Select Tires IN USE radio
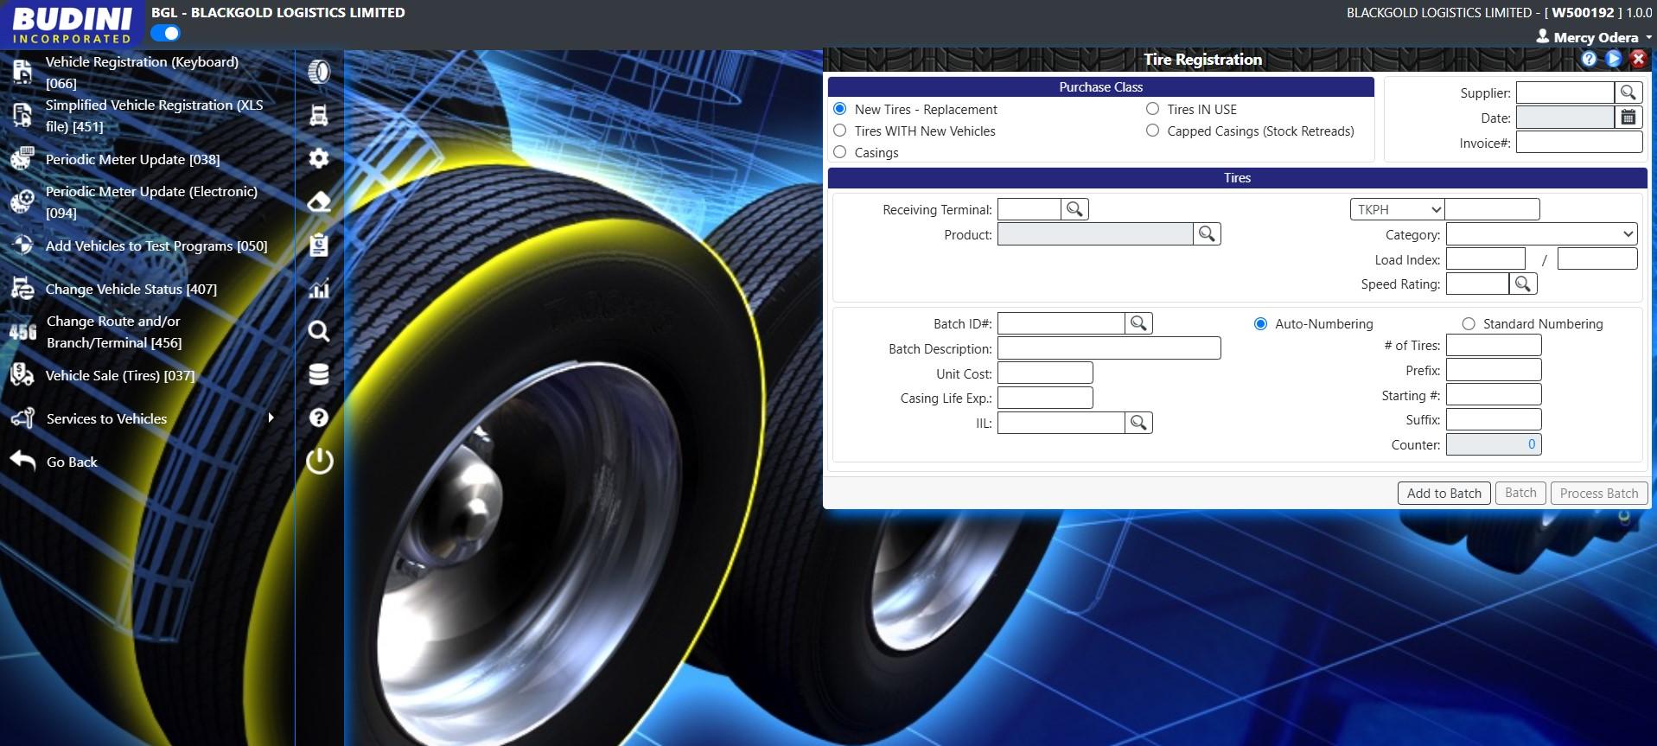This screenshot has height=746, width=1657. coord(1152,109)
